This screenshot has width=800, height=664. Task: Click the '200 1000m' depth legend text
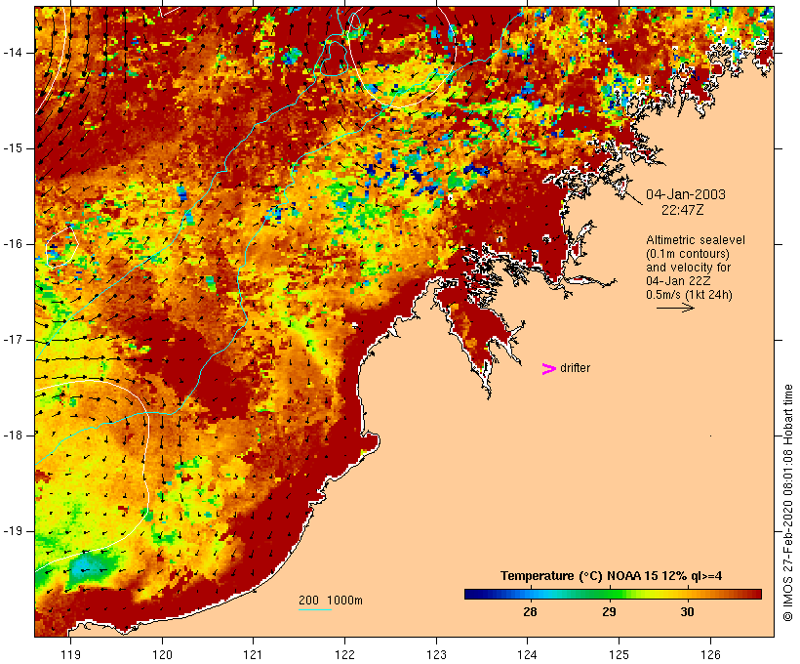[331, 601]
